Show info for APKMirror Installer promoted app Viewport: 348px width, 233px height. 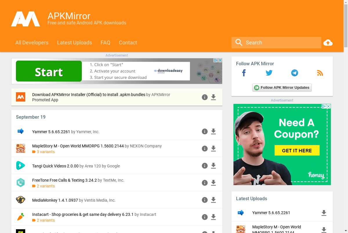coord(205,97)
